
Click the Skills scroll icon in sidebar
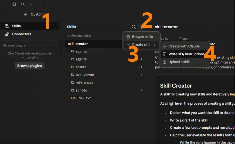pos(7,26)
